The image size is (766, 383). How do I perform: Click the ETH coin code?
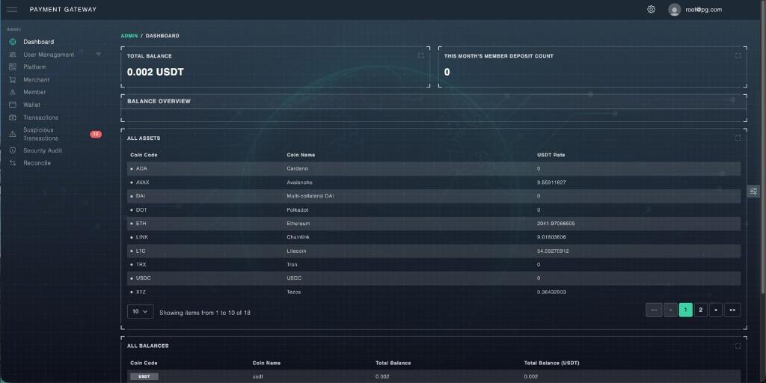(141, 224)
